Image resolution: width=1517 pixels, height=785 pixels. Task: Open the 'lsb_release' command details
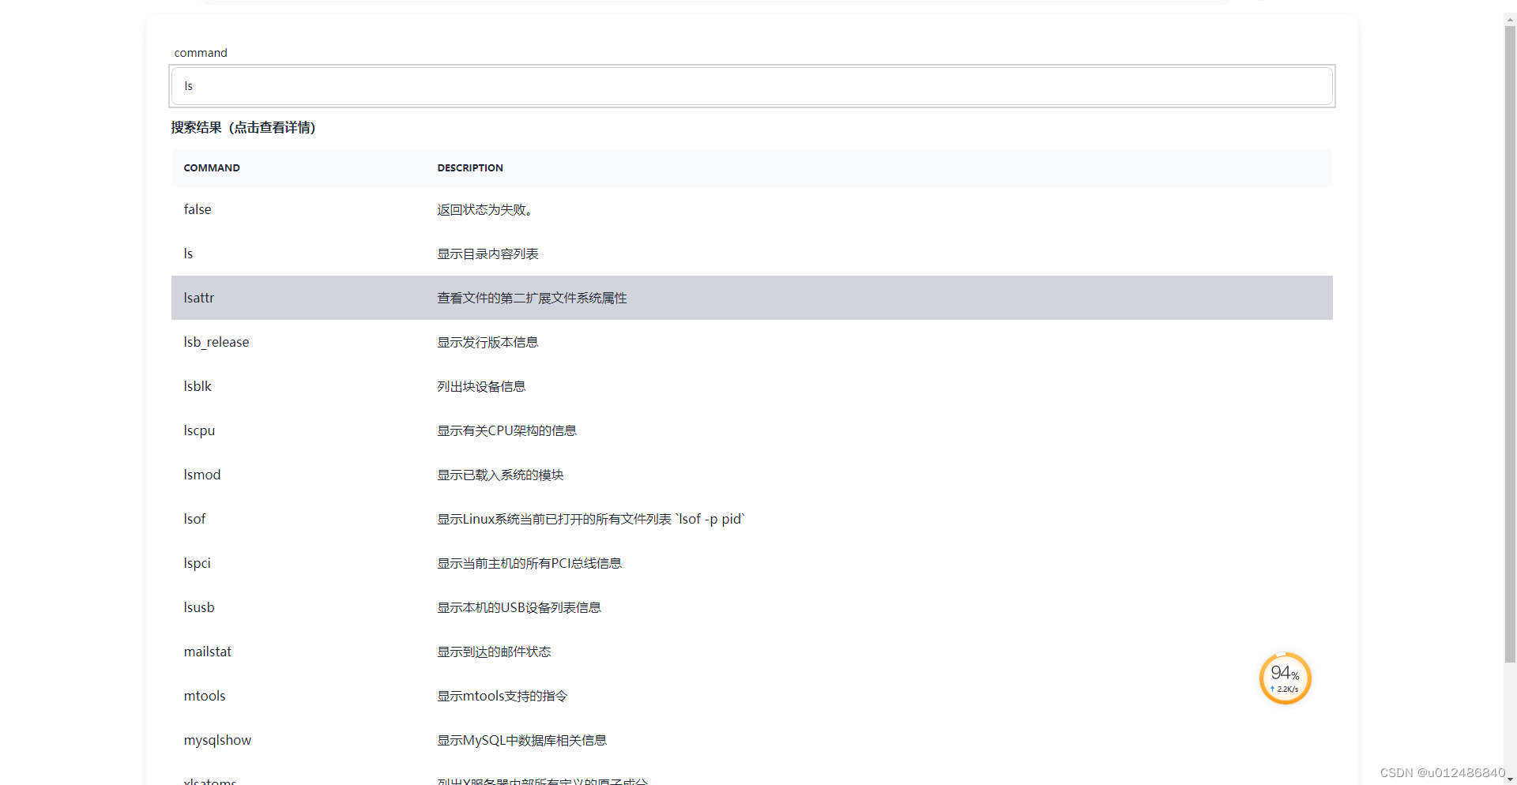click(x=752, y=342)
